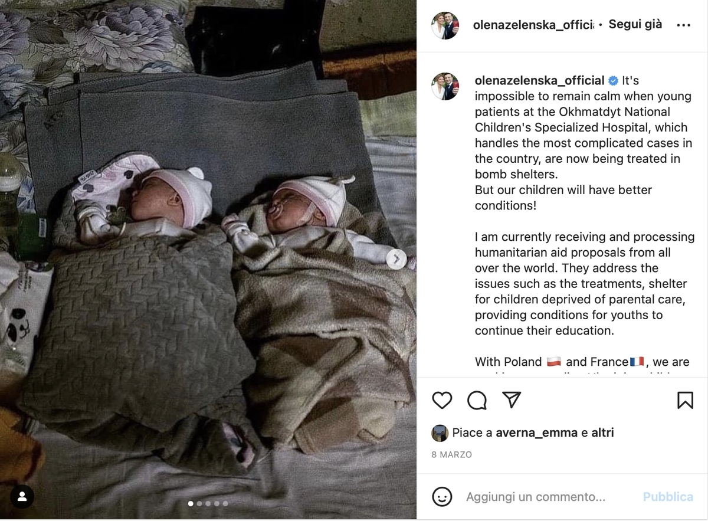
Task: Share post using paper plane icon
Action: click(512, 400)
